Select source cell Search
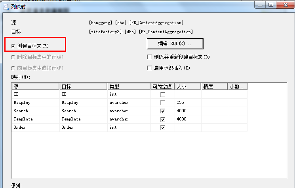295x188 pixels. pos(35,111)
